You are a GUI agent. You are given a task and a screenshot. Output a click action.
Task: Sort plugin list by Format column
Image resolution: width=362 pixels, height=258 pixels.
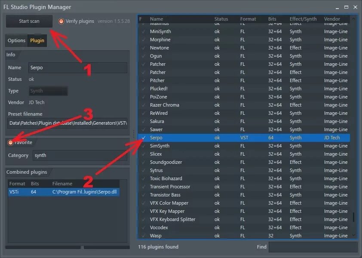pos(248,19)
